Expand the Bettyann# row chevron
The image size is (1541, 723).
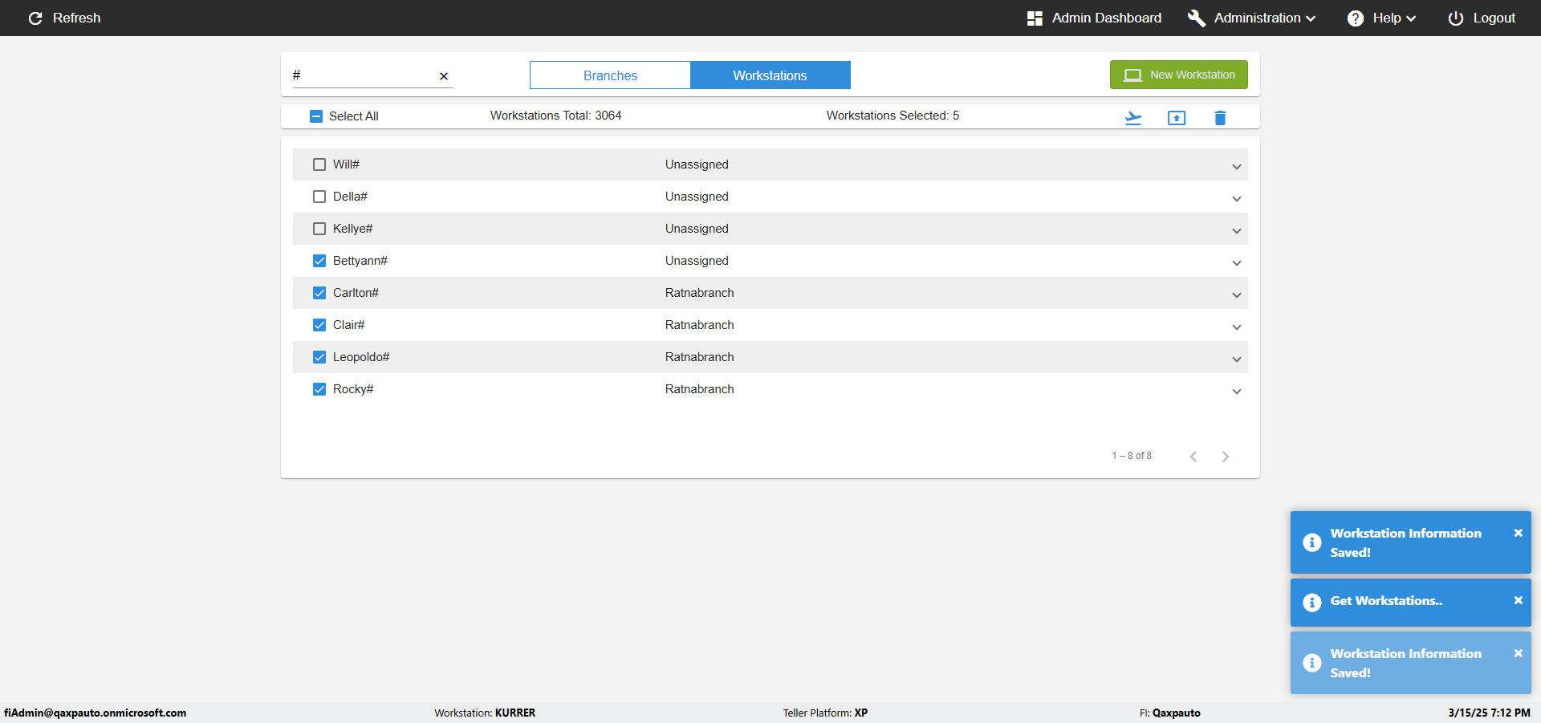(x=1237, y=263)
